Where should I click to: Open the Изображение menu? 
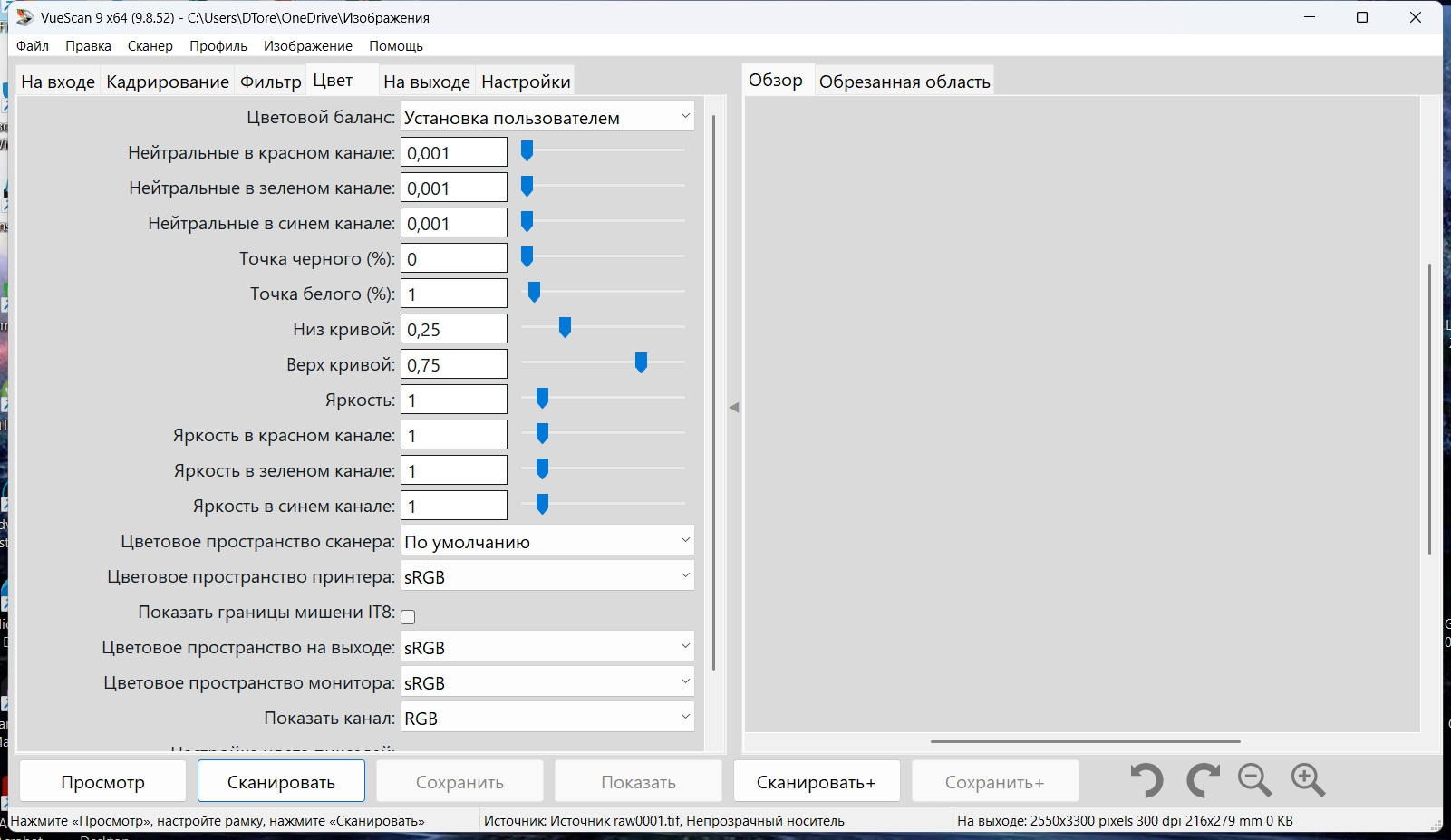(x=308, y=45)
